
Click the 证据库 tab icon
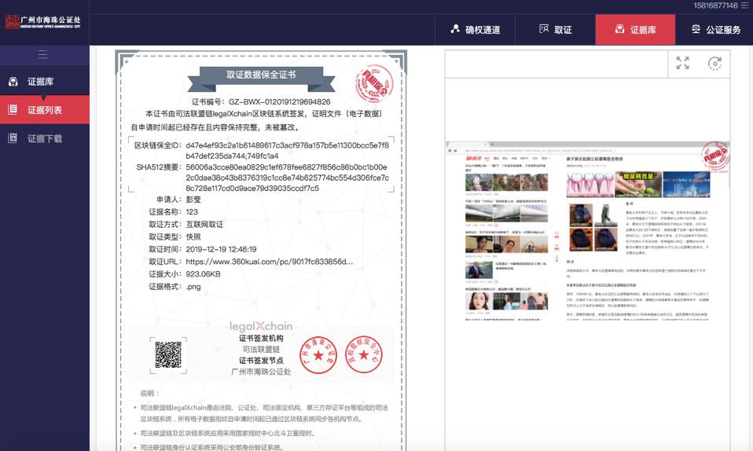click(x=619, y=29)
